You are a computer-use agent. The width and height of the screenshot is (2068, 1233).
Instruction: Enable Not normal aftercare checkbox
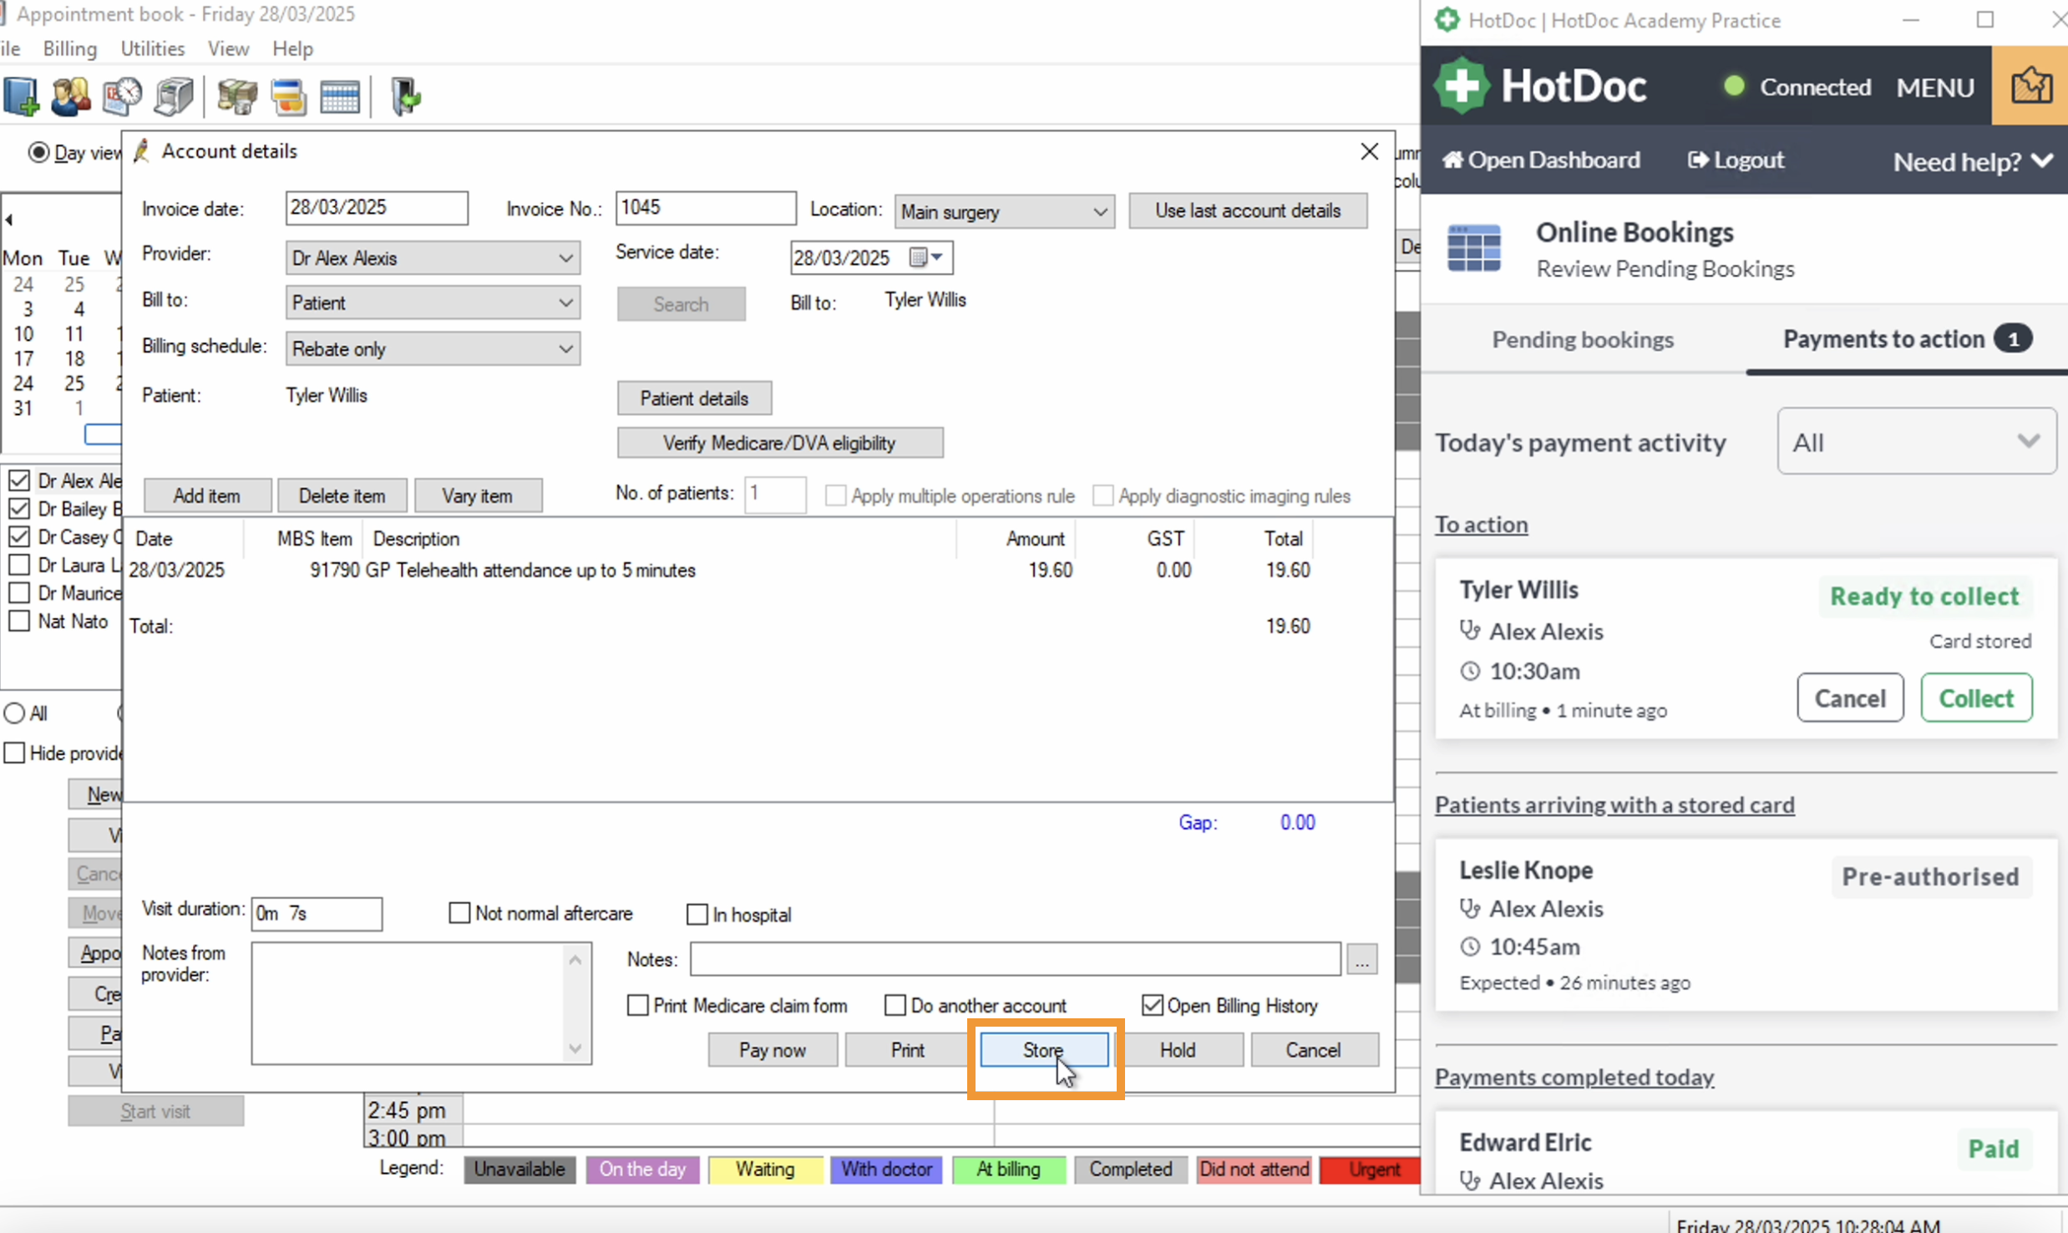tap(459, 913)
